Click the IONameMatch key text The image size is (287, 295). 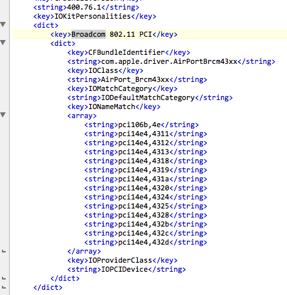pos(112,107)
